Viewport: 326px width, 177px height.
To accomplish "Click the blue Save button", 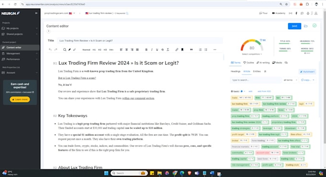I will click(294, 26).
